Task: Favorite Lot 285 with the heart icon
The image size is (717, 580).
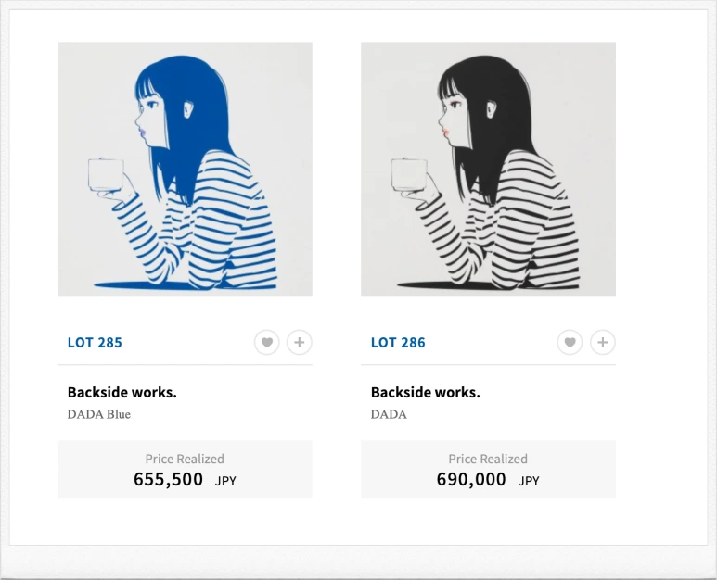Action: click(267, 342)
